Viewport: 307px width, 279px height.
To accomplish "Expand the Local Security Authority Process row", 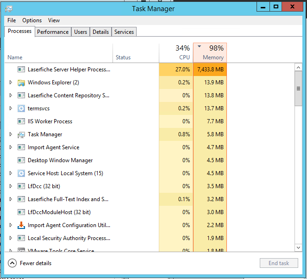I will point(11,238).
